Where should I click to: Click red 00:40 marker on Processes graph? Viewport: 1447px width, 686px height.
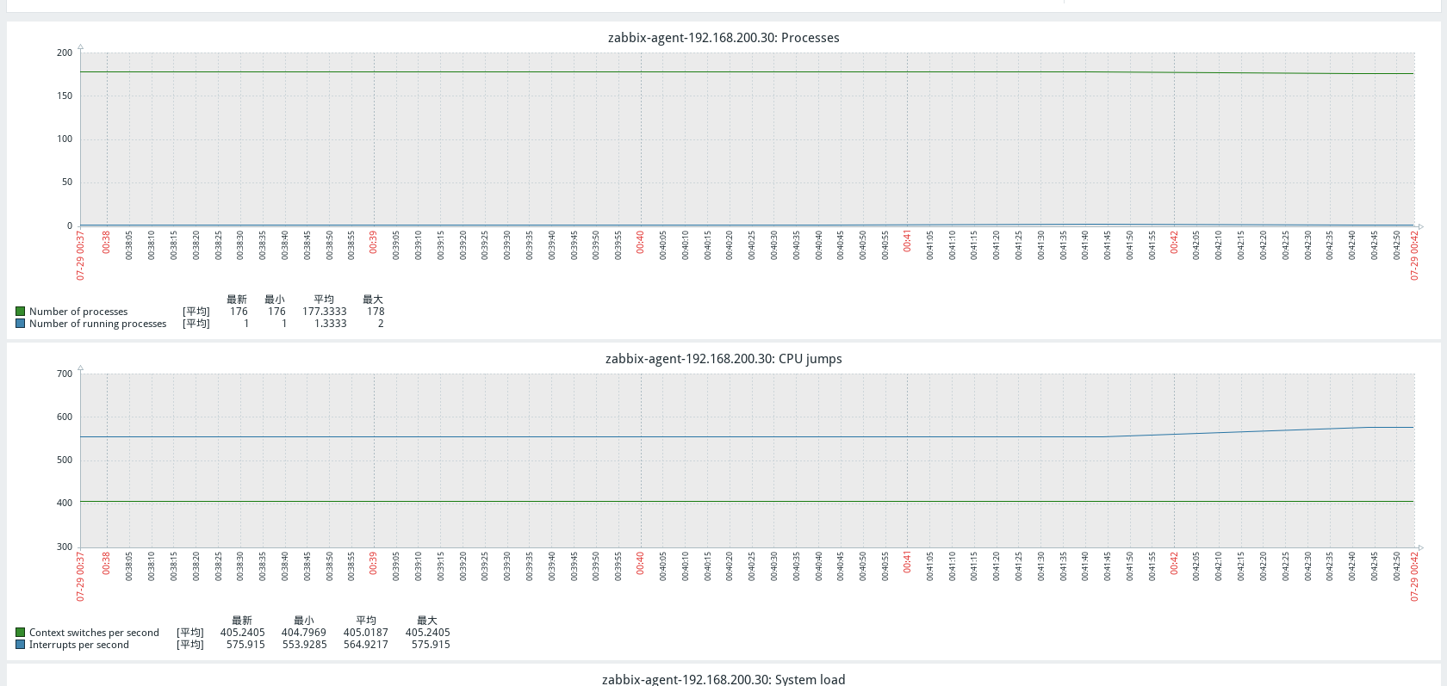(641, 242)
